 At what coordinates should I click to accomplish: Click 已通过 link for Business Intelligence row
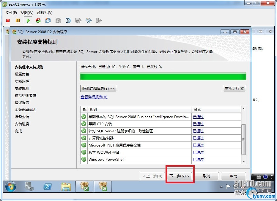tap(198, 117)
